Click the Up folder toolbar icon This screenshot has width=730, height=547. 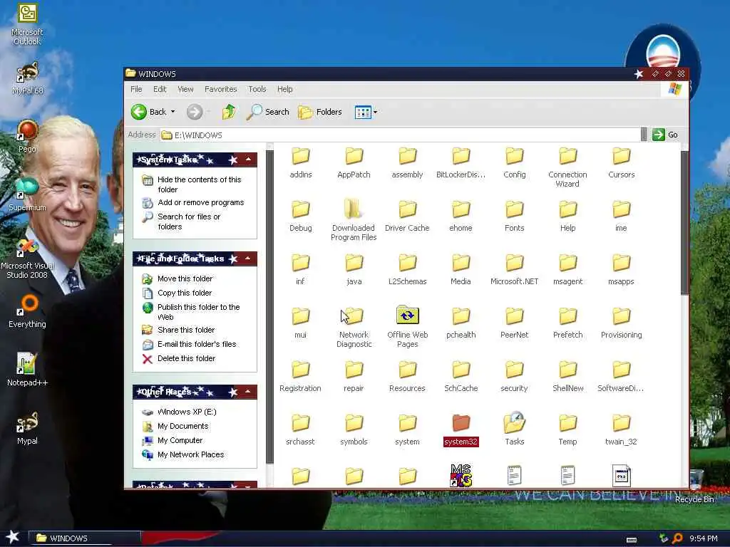pos(229,112)
